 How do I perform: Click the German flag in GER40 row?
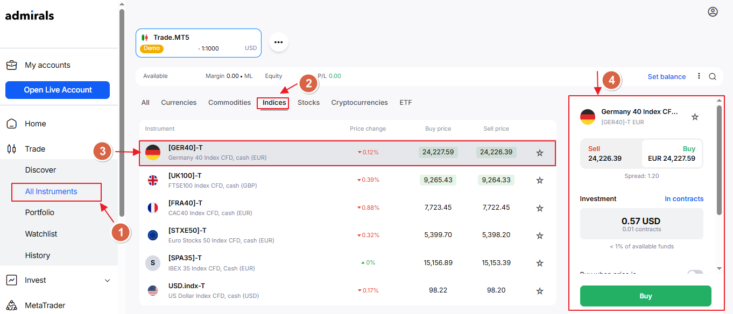(x=153, y=152)
